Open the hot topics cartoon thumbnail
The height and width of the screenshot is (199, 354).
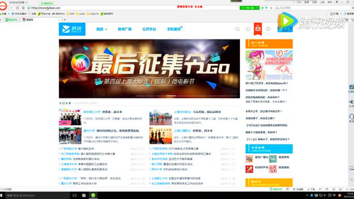click(x=269, y=65)
